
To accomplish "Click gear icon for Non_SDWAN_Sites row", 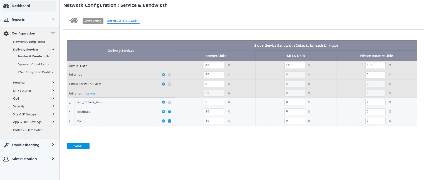I will (163, 102).
